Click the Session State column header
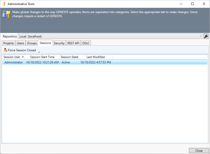210x154 pixels. click(69, 57)
